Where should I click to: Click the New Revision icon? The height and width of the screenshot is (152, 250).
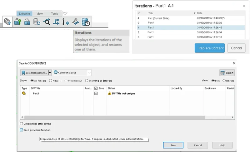click(66, 22)
